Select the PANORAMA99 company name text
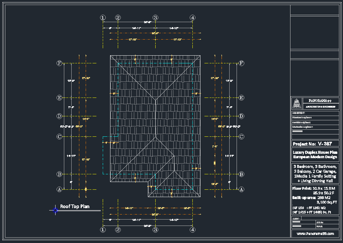Image resolution: width=343 pixels, height=243 pixels. pos(320,101)
